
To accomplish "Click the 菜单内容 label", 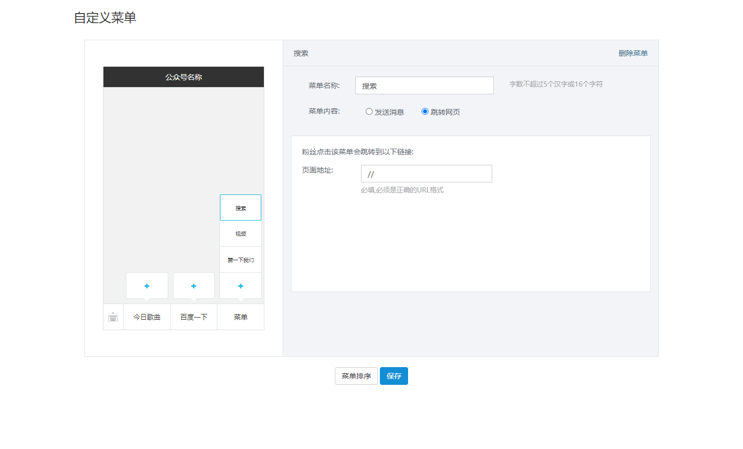I will coord(324,111).
